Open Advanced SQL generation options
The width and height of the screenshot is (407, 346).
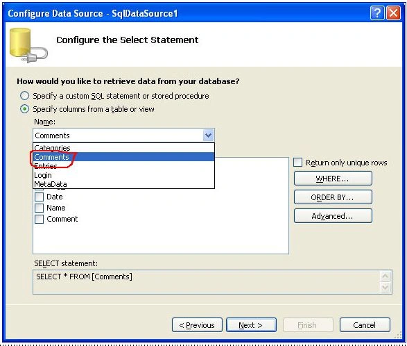(333, 216)
